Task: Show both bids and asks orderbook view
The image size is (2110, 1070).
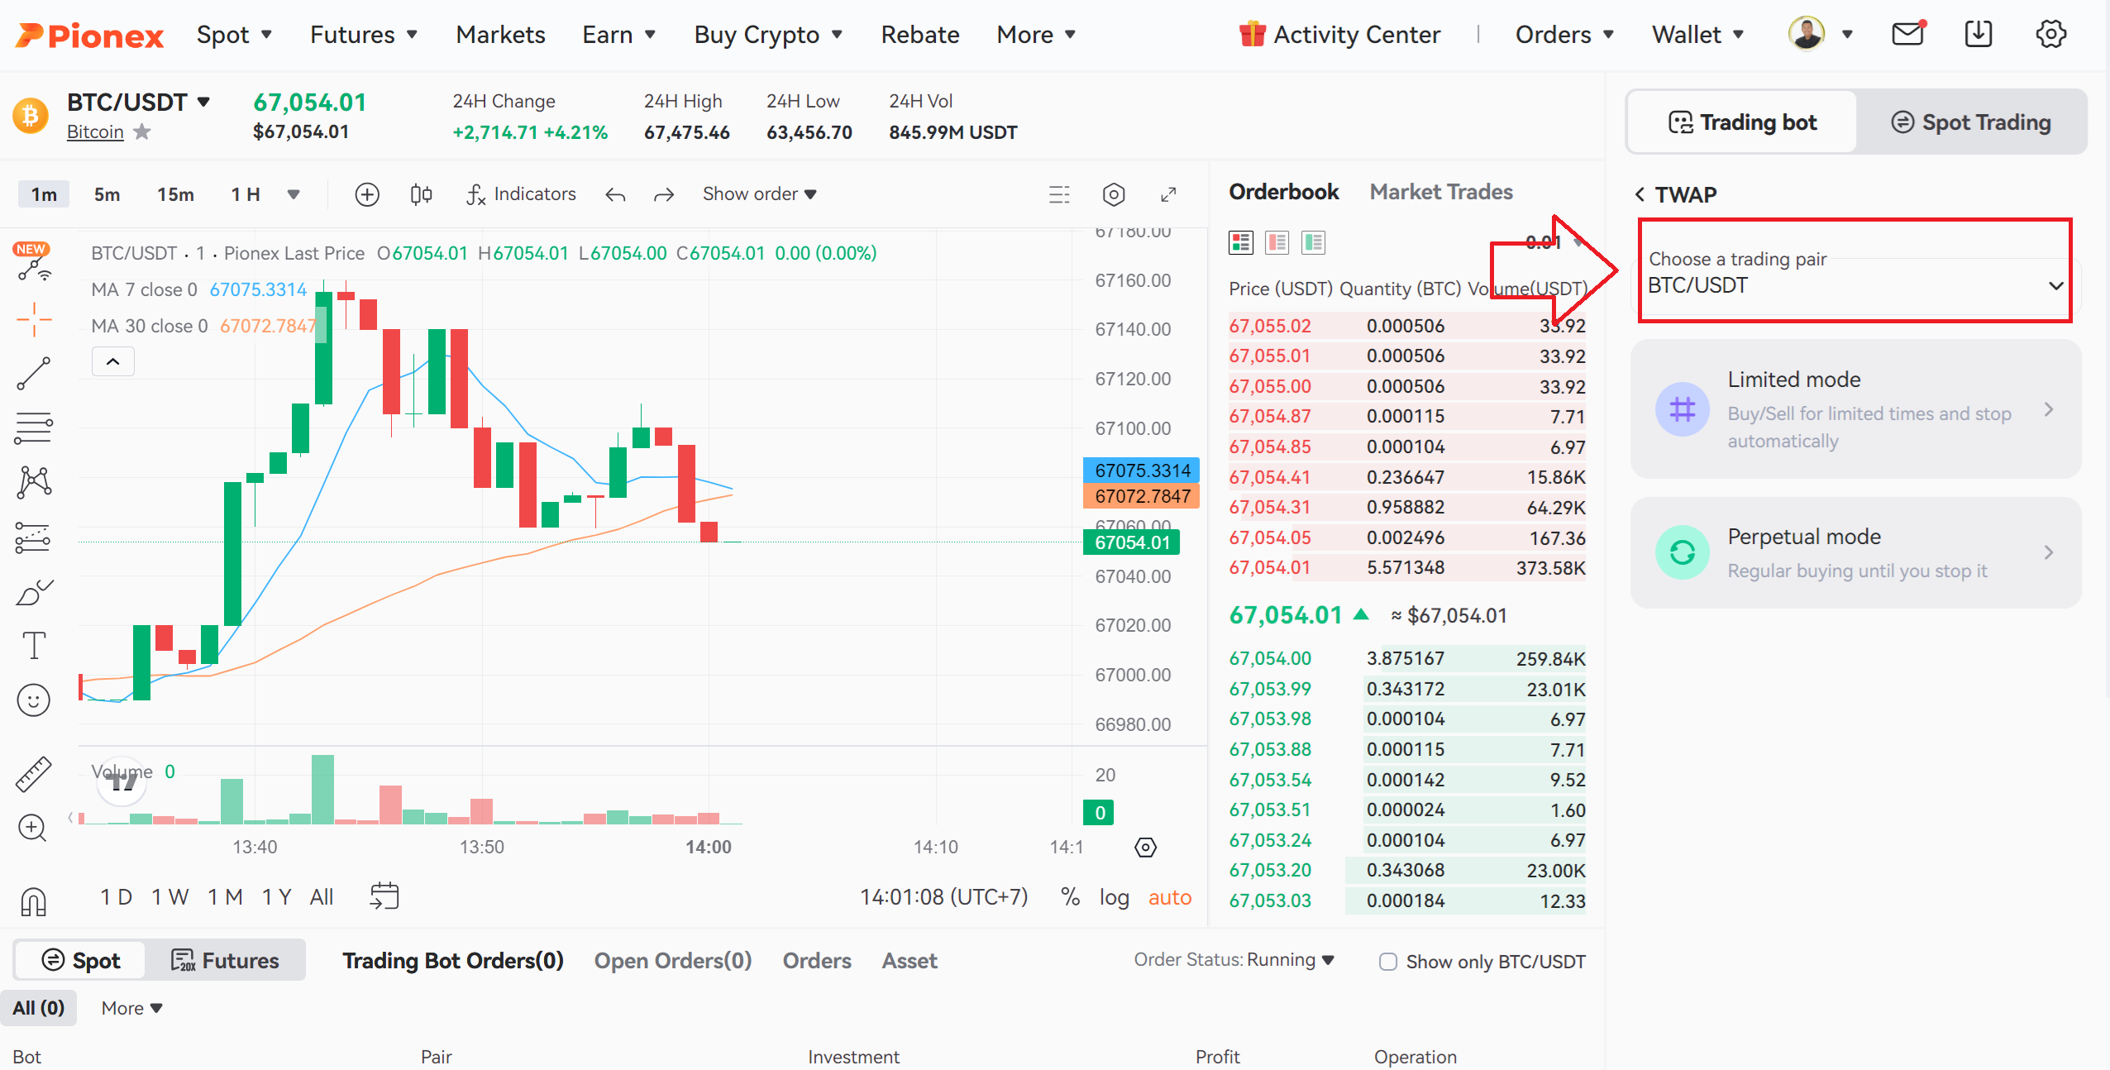Action: tap(1241, 242)
